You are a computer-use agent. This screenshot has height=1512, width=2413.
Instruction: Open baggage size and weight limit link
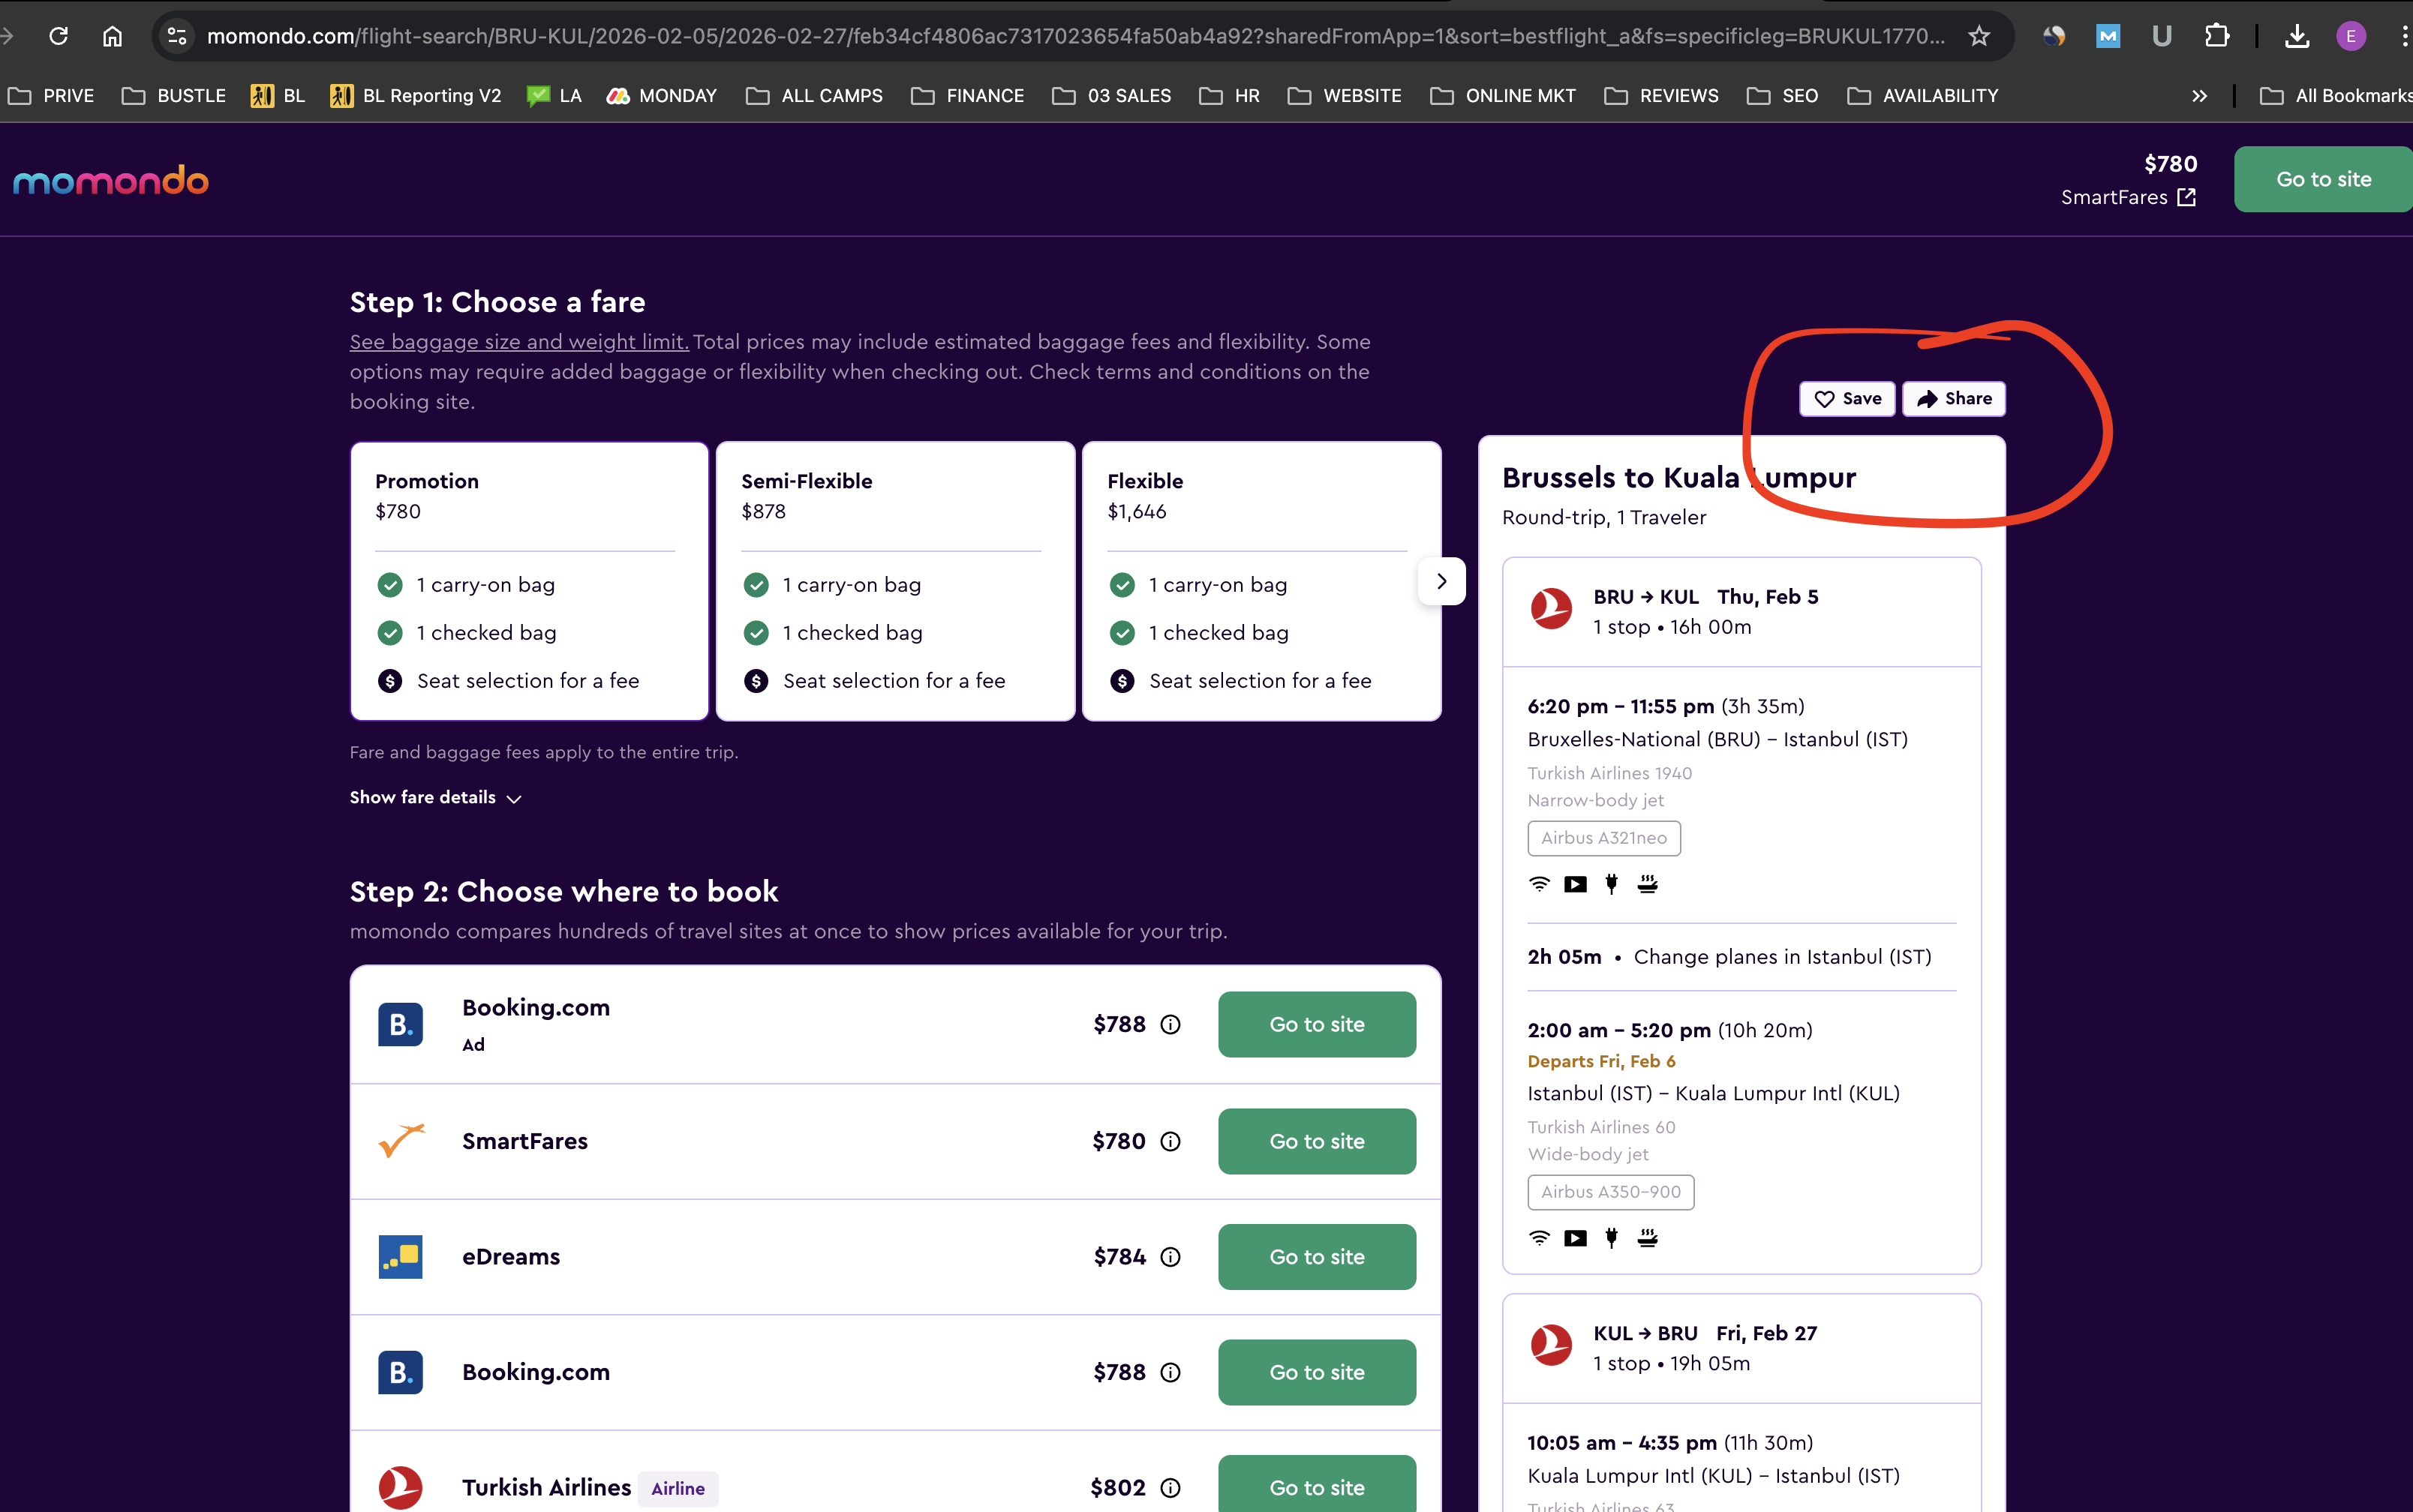coord(519,342)
